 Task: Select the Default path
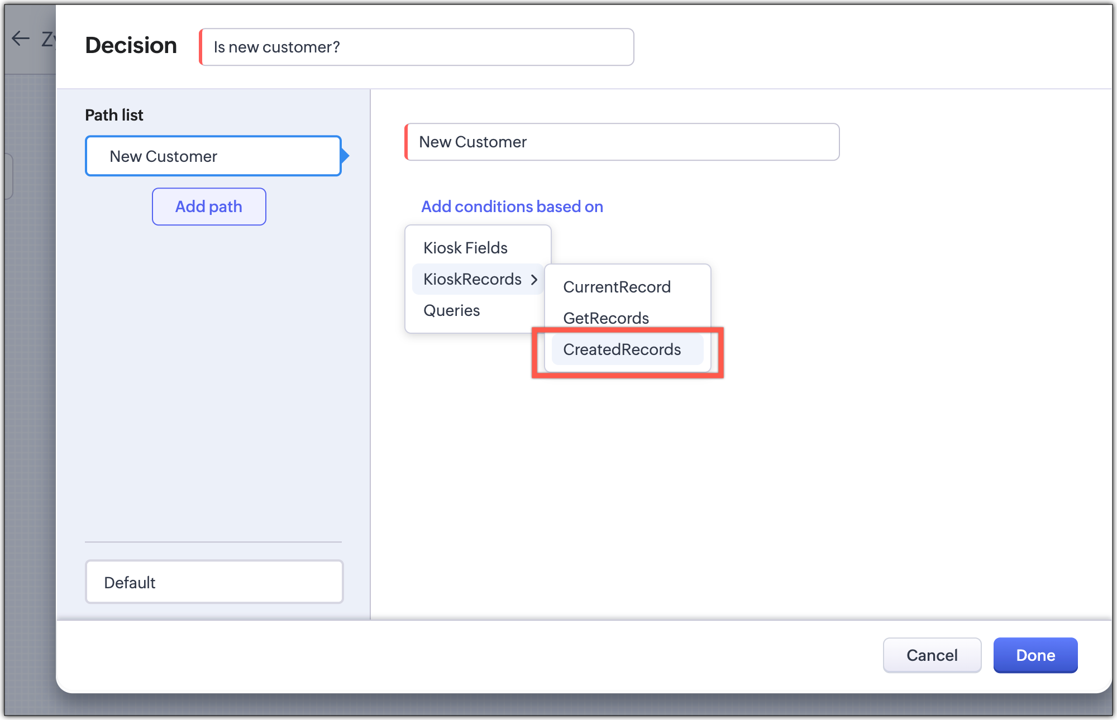point(214,582)
